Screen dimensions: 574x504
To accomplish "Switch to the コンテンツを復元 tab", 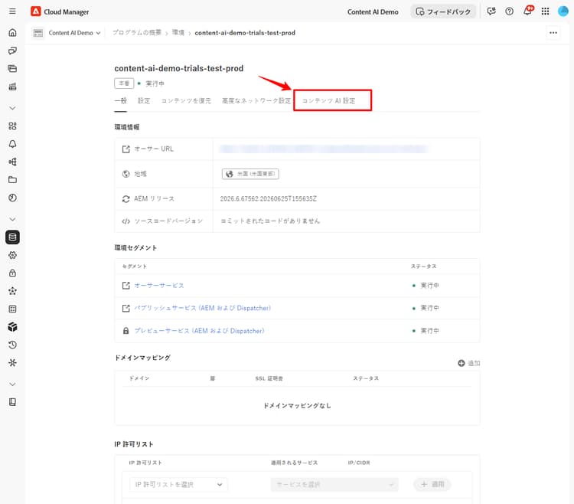I will point(186,101).
